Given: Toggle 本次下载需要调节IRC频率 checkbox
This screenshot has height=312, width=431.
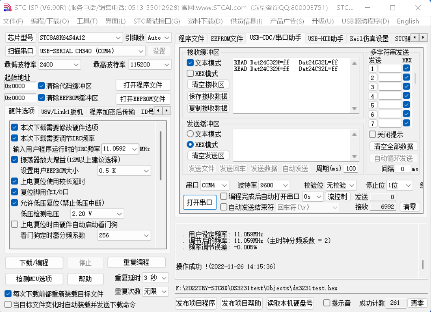Looking at the screenshot, I should [x=15, y=138].
